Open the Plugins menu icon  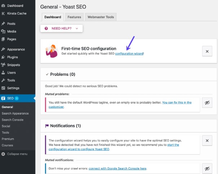(x=3, y=57)
